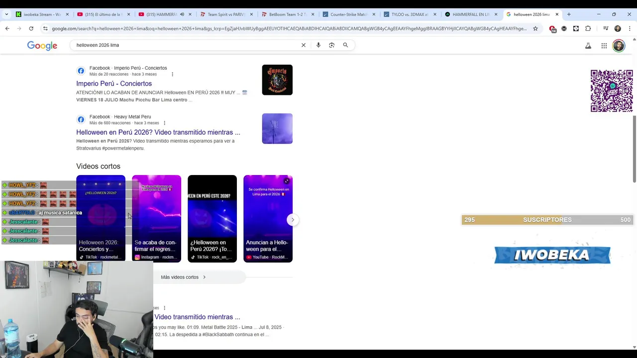Switch to HAMMERFALL EN LIMA tab

[470, 14]
